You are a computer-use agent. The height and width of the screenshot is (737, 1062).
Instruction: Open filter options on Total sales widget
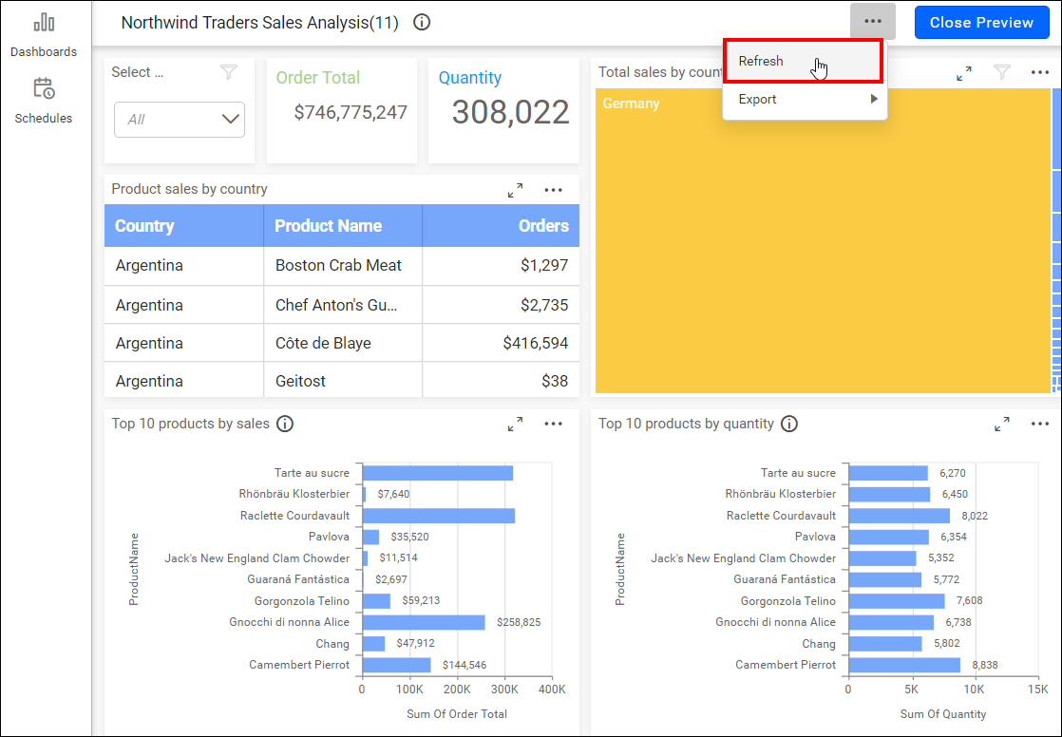pyautogui.click(x=1002, y=72)
